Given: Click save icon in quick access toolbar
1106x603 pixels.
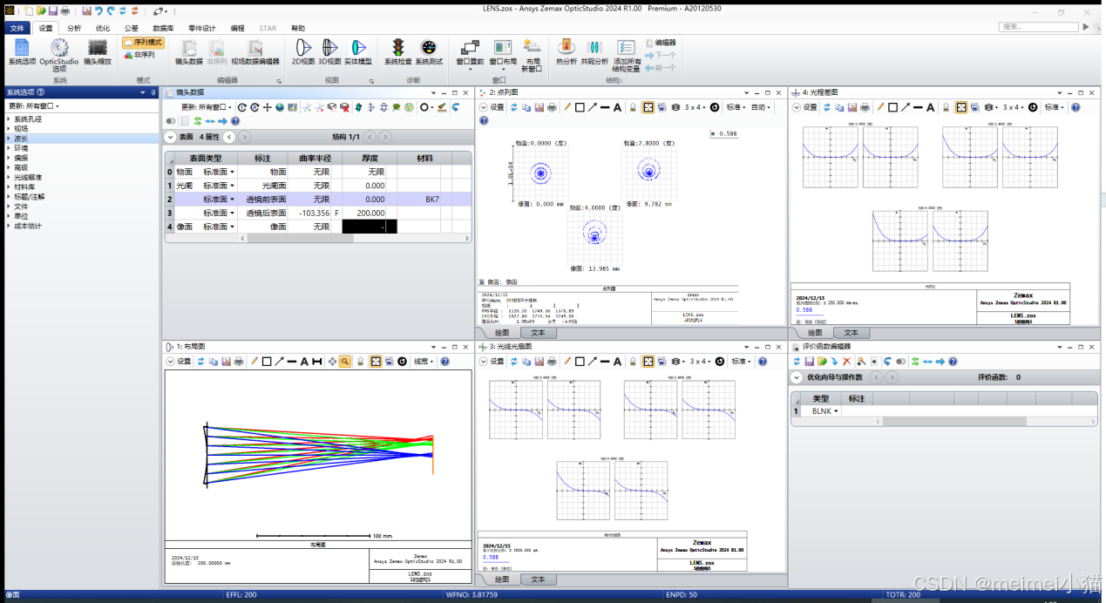Looking at the screenshot, I should point(52,11).
